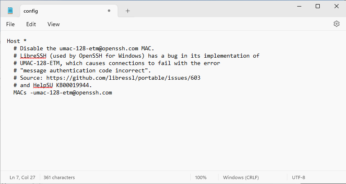Open the Edit menu
The height and width of the screenshot is (184, 346).
(x=31, y=24)
